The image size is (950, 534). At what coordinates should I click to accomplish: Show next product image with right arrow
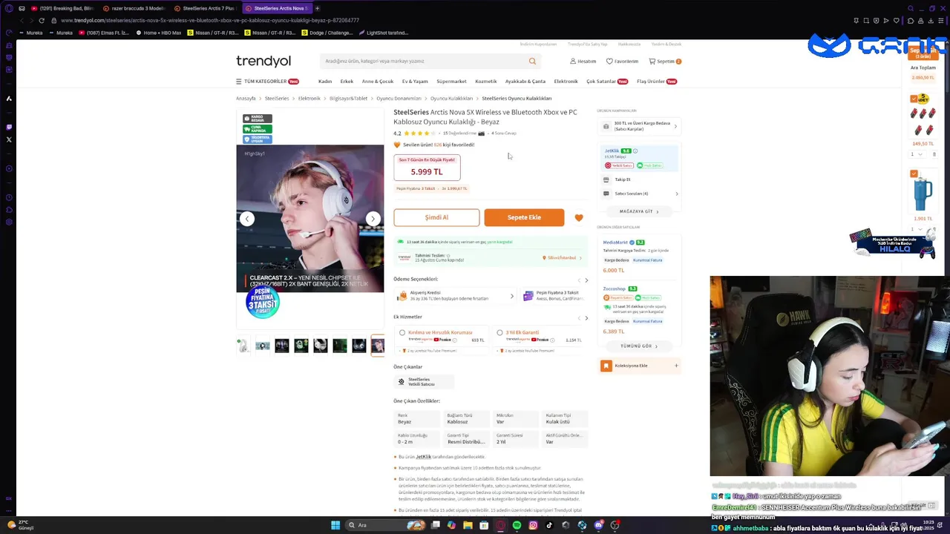point(373,219)
